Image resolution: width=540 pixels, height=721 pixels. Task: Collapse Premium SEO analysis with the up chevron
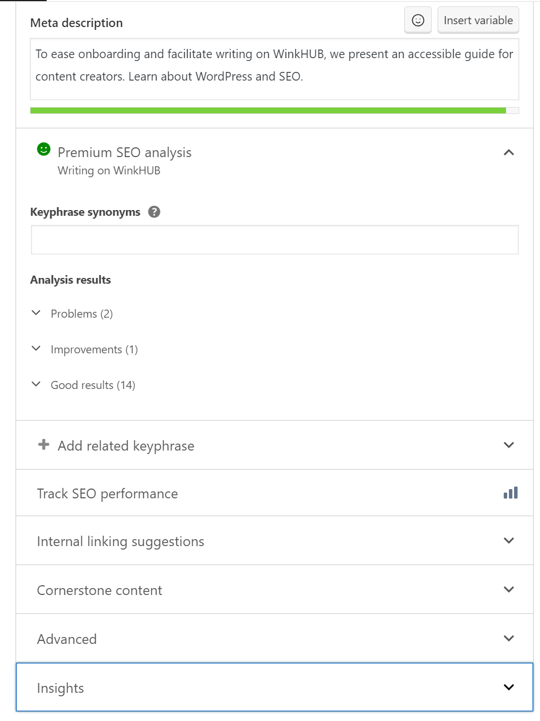[508, 152]
